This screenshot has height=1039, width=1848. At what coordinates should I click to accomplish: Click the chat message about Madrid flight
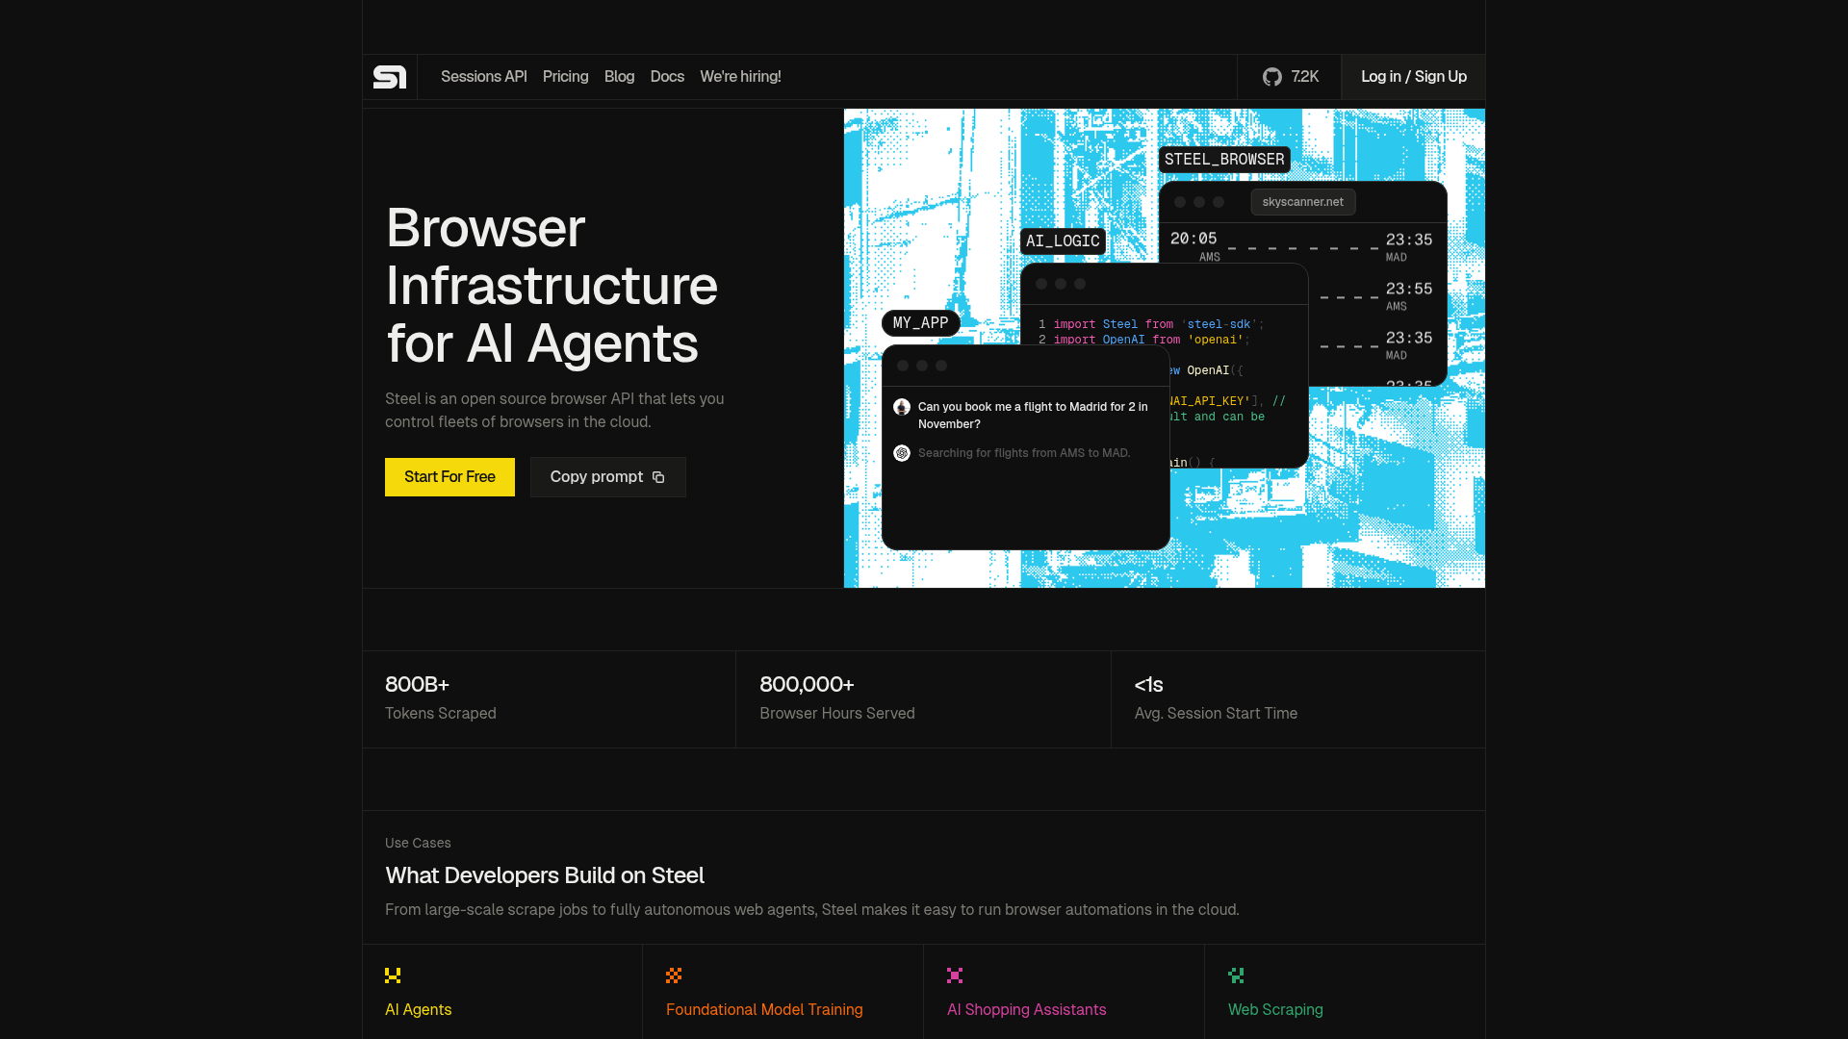(x=1034, y=416)
